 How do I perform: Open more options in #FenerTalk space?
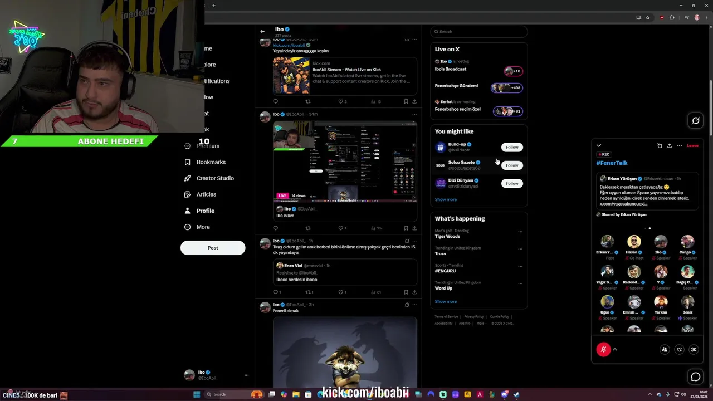click(680, 145)
